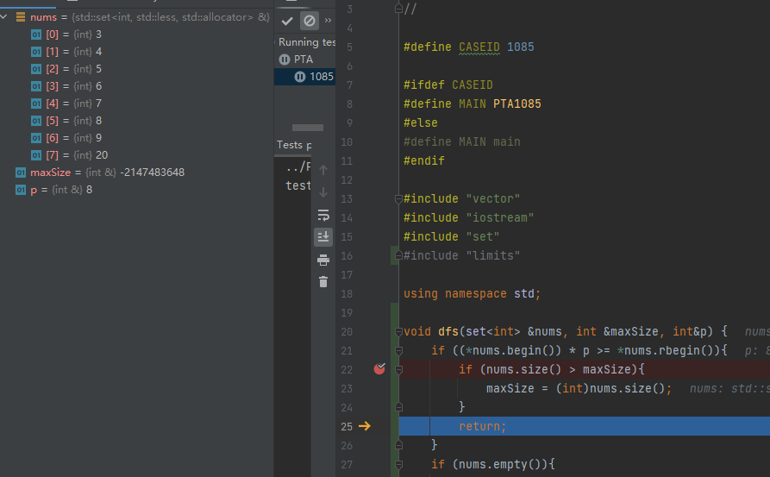Image resolution: width=770 pixels, height=477 pixels.
Task: Remove the breakpoint on line 22
Action: pos(379,369)
